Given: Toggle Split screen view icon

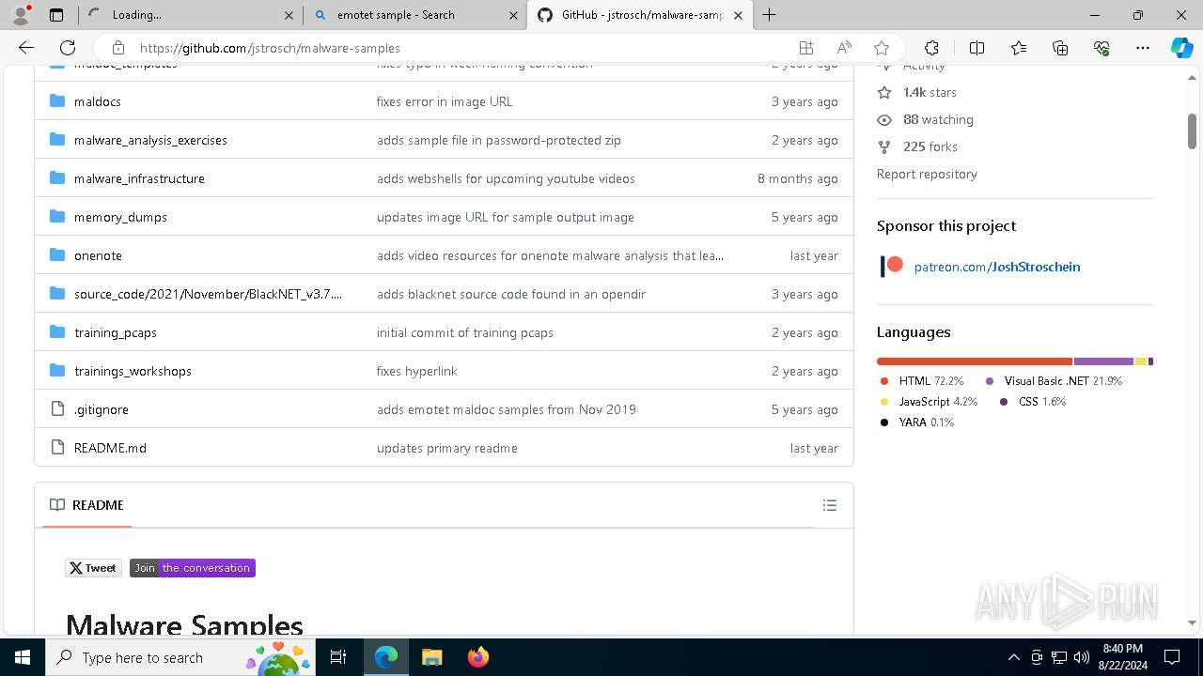Looking at the screenshot, I should tap(976, 48).
